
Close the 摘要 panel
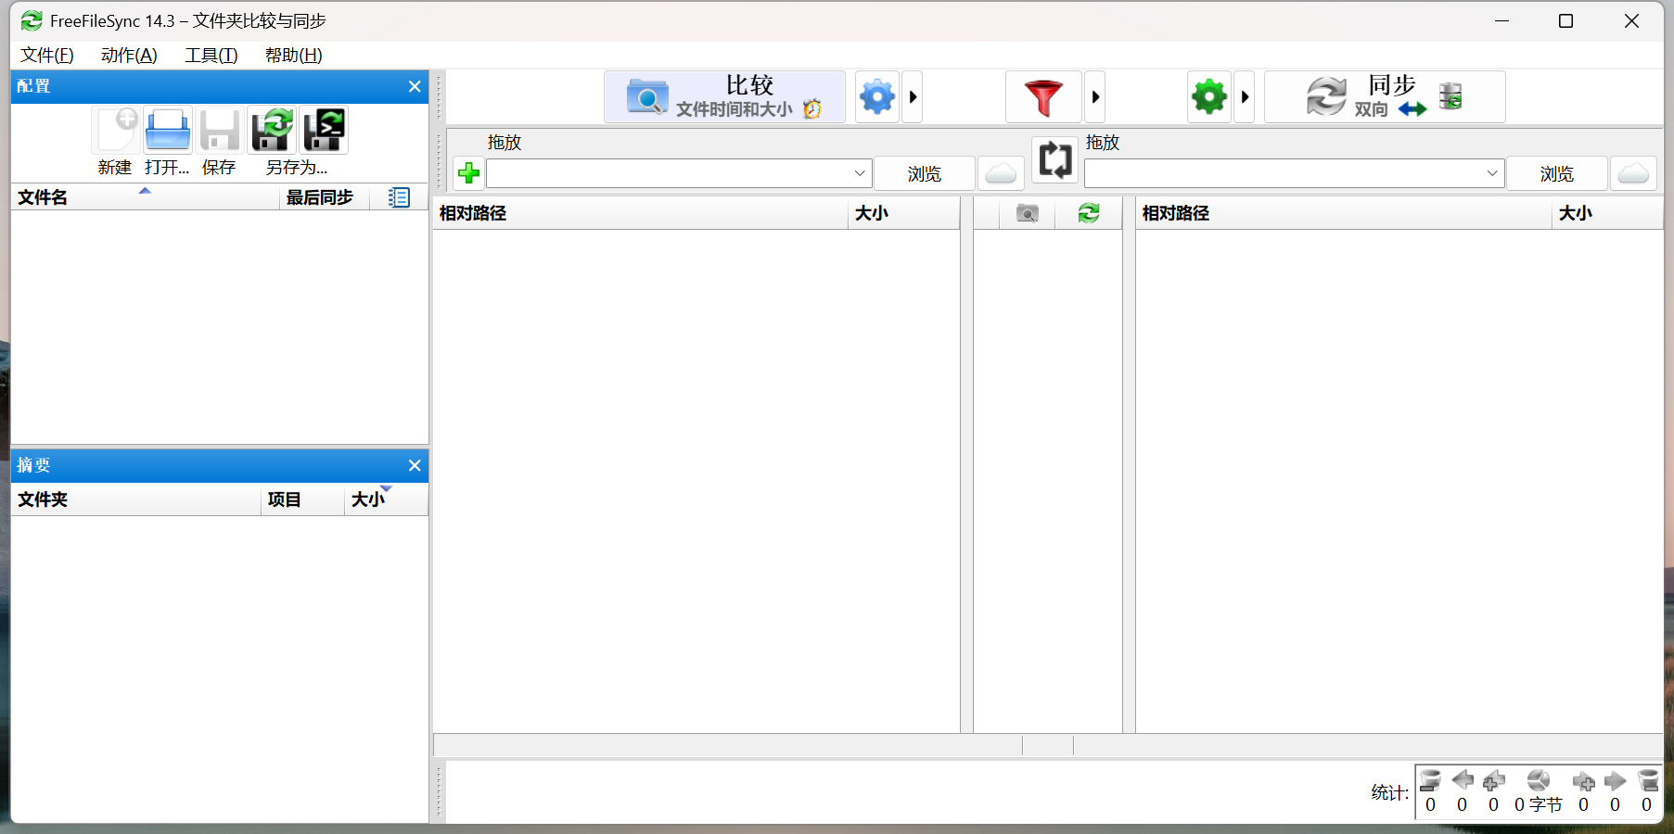point(415,465)
